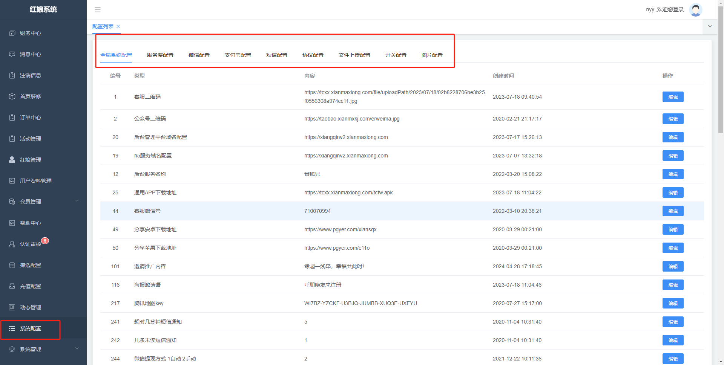Expand the 系统管理 submenu
Image resolution: width=724 pixels, height=365 pixels.
point(77,349)
